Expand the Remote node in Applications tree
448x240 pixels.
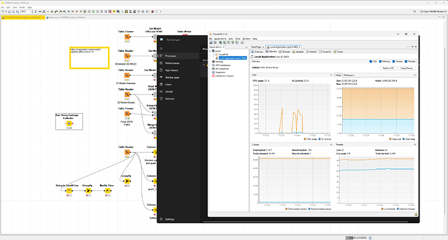(x=210, y=61)
